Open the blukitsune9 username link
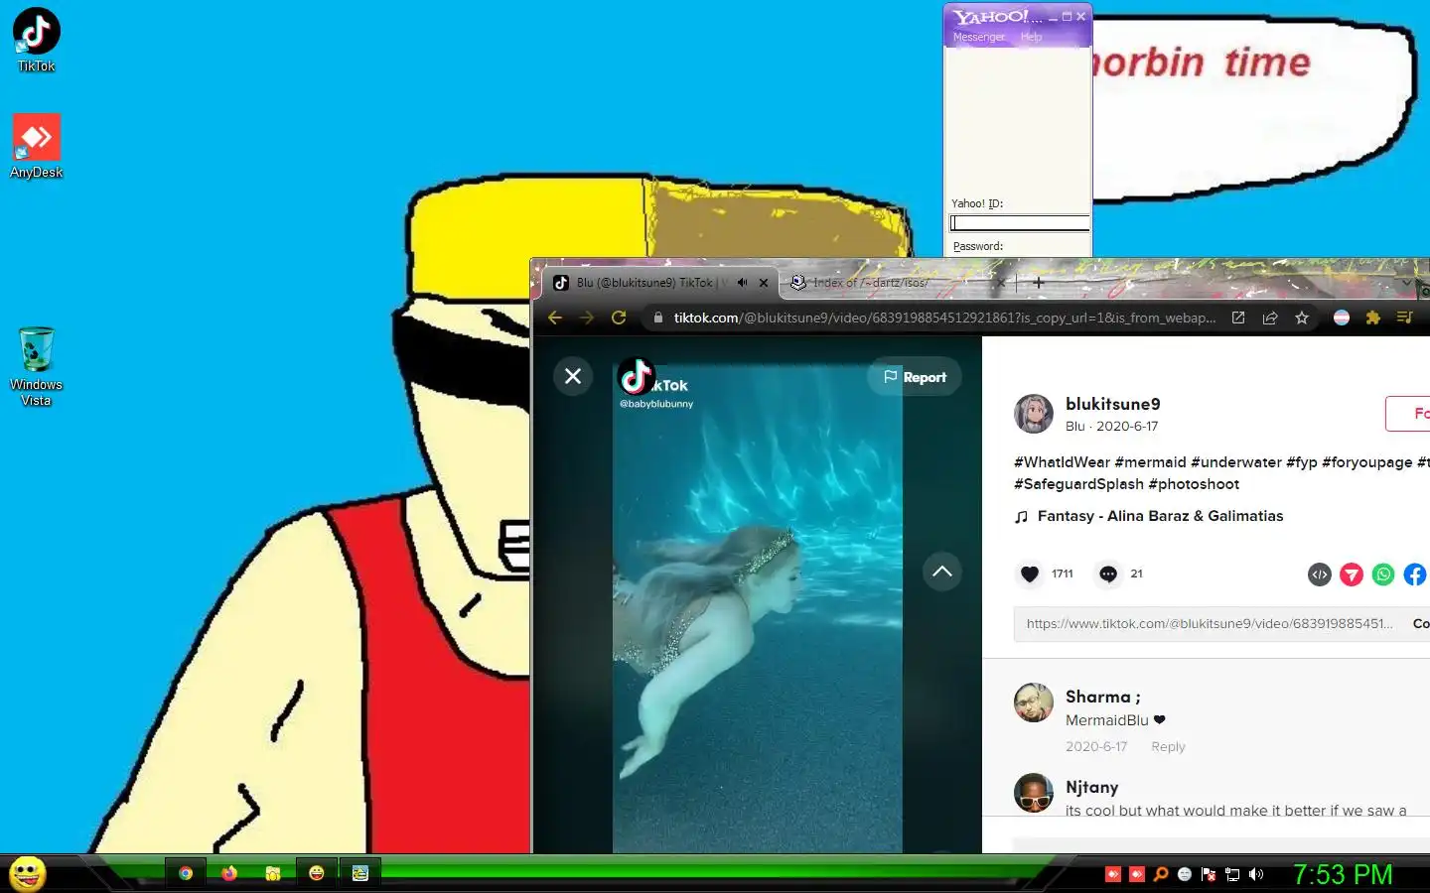The height and width of the screenshot is (893, 1430). point(1113,404)
